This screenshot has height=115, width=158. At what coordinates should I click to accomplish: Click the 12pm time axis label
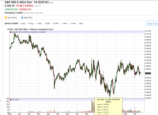[125, 114]
